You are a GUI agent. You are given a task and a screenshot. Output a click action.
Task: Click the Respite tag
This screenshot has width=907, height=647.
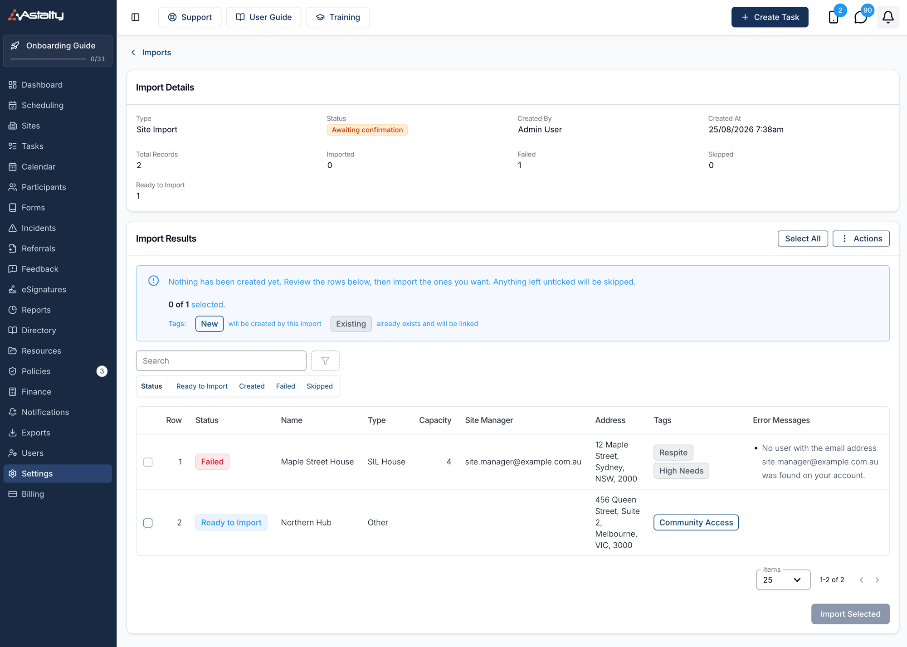673,452
